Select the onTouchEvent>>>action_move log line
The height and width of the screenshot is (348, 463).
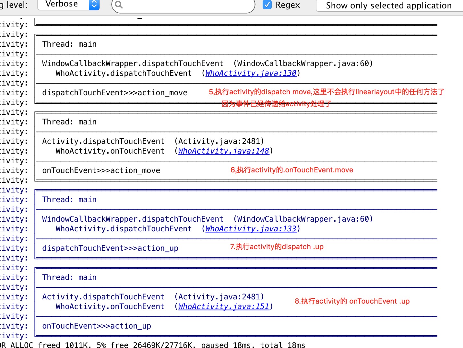pyautogui.click(x=101, y=170)
